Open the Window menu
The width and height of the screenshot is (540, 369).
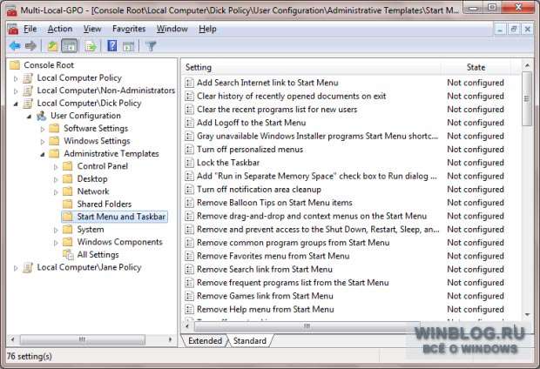(172, 29)
